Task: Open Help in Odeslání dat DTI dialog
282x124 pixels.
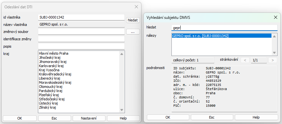Action: [x=123, y=118]
